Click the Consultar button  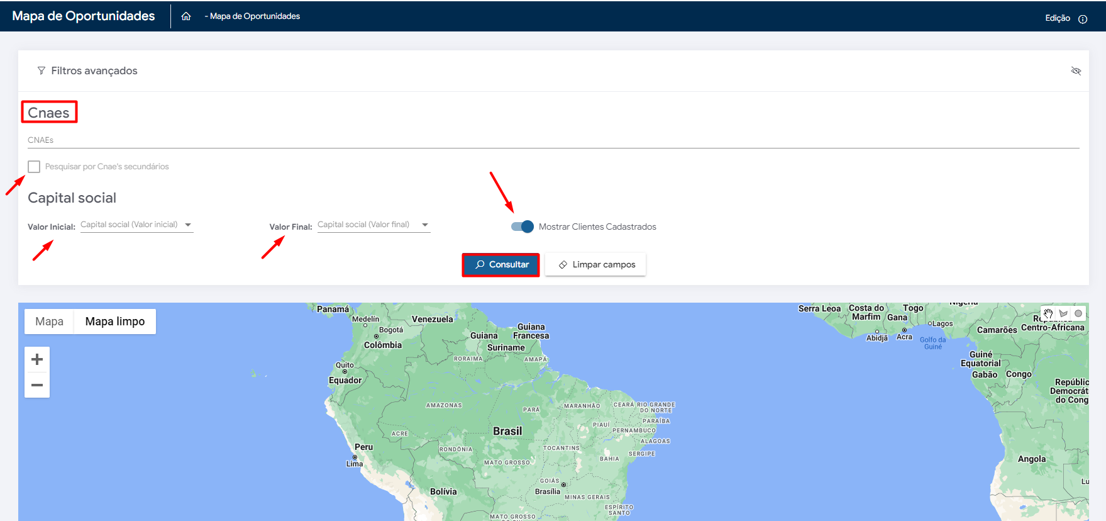pos(501,265)
